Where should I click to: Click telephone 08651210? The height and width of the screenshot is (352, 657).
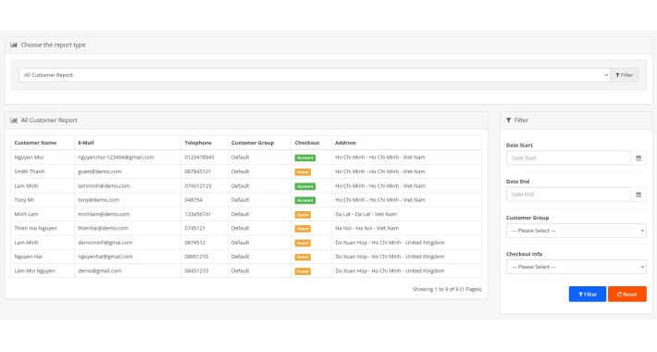point(196,257)
